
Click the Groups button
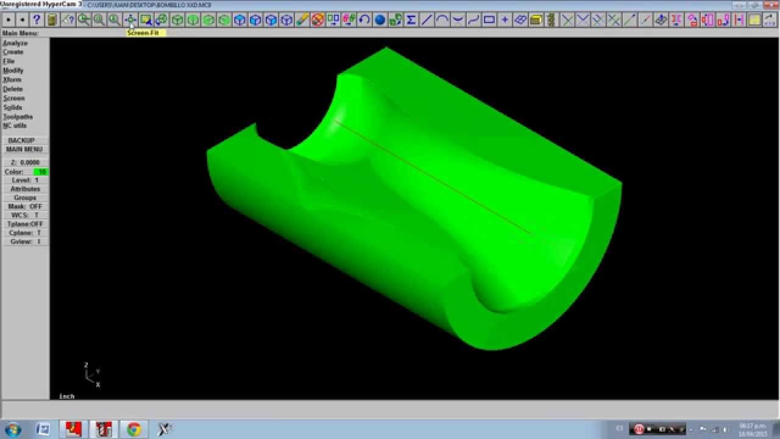coord(25,198)
